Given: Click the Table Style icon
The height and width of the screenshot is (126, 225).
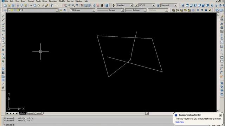Looking at the screenshot, I should click(x=158, y=6).
